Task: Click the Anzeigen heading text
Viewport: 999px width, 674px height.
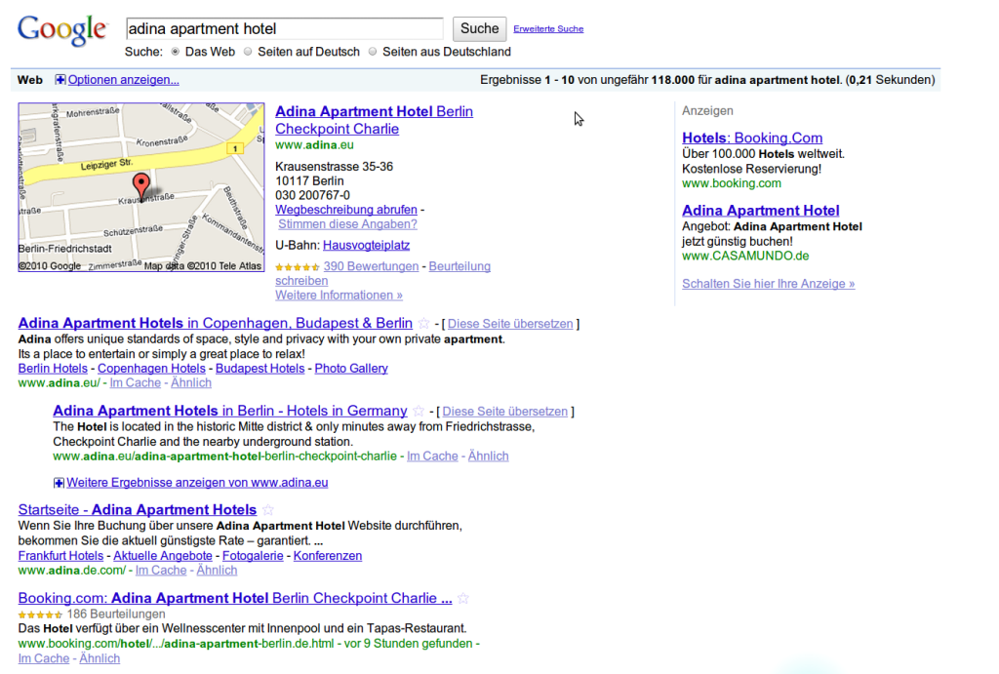Action: coord(708,111)
